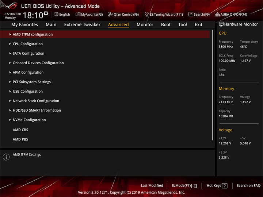The image size is (263, 197).
Task: Select the Advanced tab
Action: (x=118, y=25)
